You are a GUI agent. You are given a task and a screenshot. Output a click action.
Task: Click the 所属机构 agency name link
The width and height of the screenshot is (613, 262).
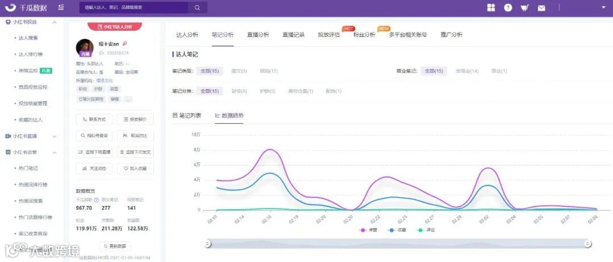point(104,80)
